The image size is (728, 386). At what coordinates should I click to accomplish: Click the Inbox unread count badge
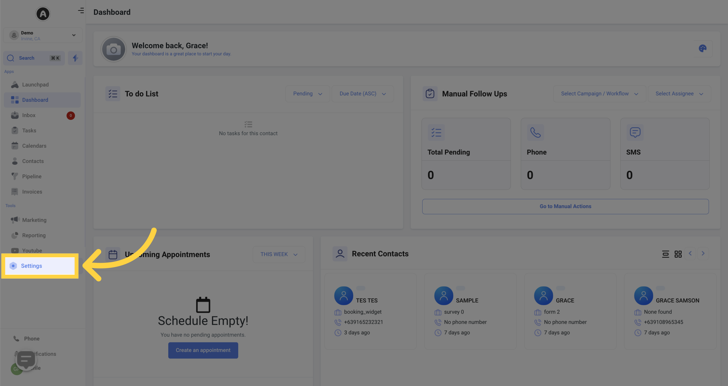click(71, 115)
